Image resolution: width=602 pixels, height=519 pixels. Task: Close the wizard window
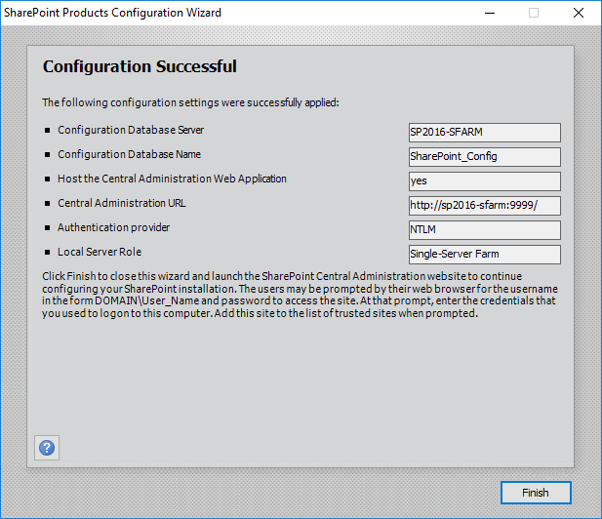(579, 13)
